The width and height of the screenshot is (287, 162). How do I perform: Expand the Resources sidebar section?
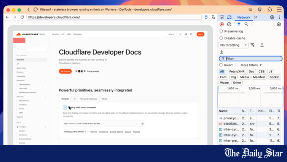46,80
